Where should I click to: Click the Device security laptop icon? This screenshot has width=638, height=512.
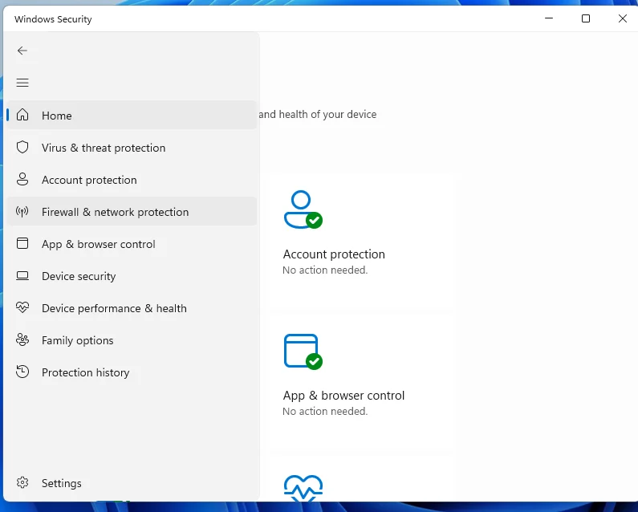click(22, 276)
